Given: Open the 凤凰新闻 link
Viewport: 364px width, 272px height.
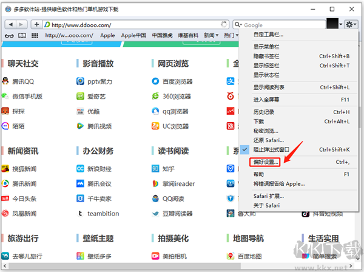Looking at the screenshot, I should coord(24,214).
